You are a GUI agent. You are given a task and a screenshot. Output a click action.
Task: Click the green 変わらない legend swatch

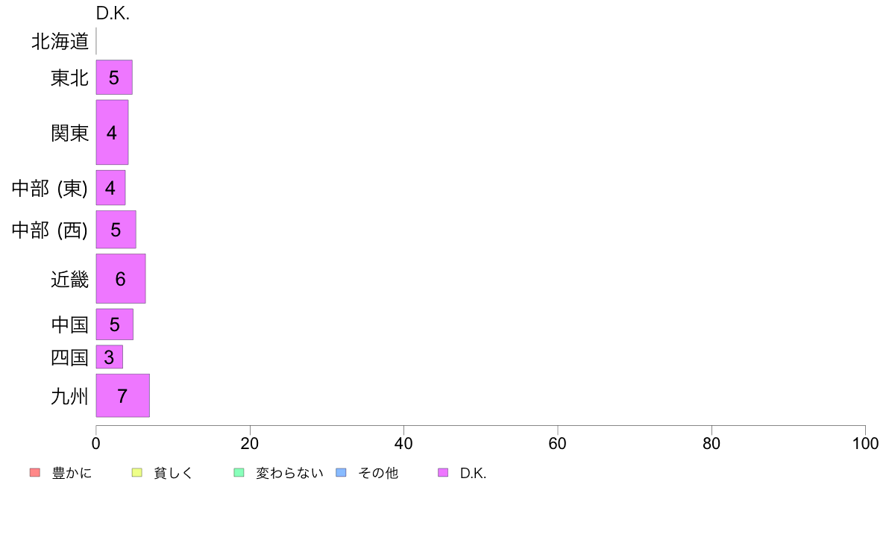click(239, 473)
